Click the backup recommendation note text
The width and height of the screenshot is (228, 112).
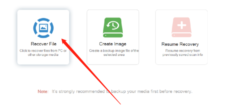(x=122, y=91)
